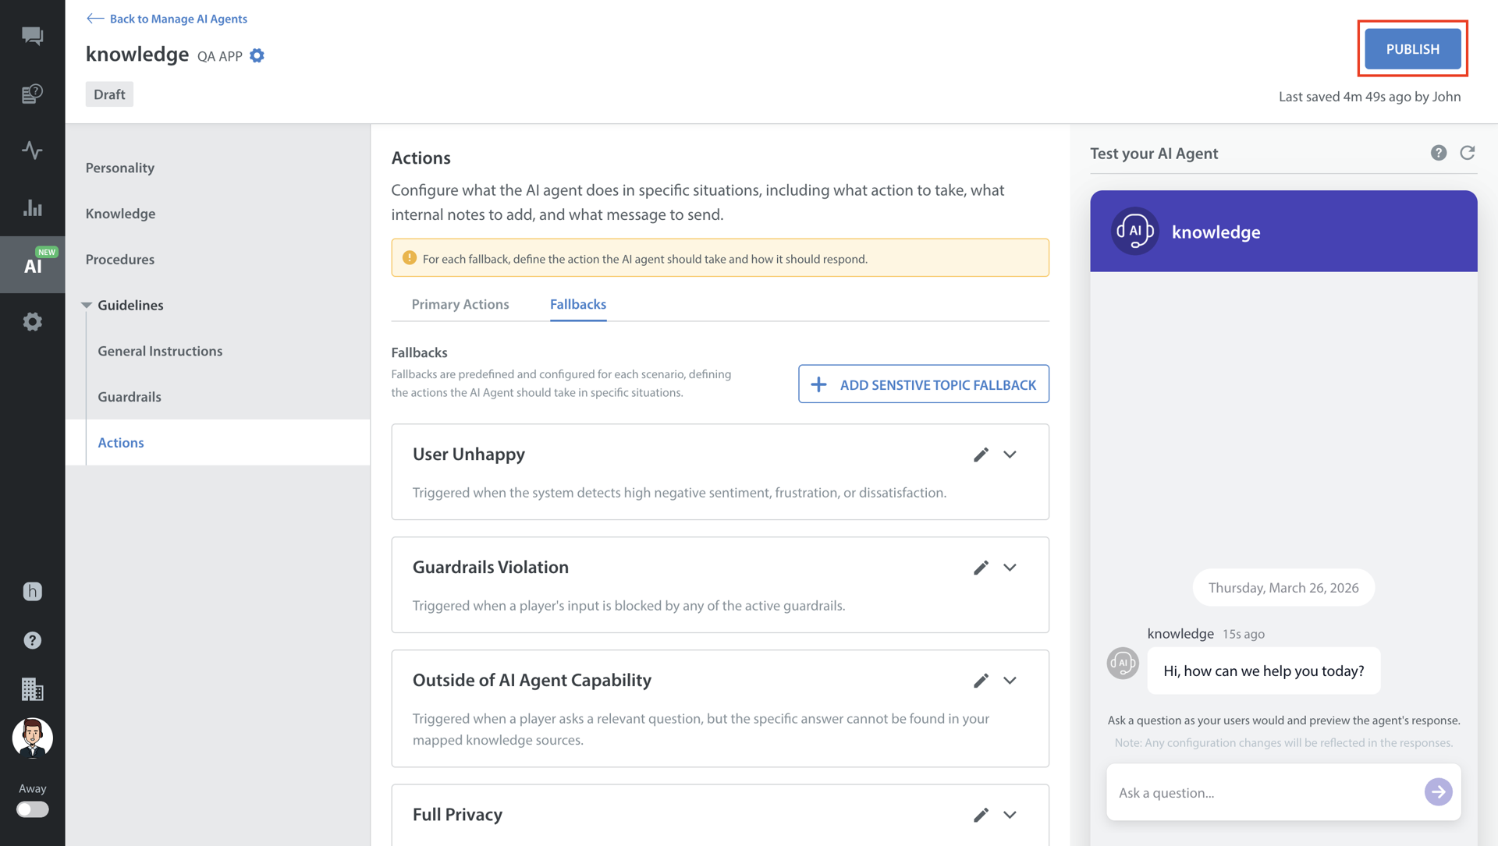This screenshot has height=846, width=1498.
Task: Click pencil icon for Guardrails Violation
Action: [x=981, y=568]
